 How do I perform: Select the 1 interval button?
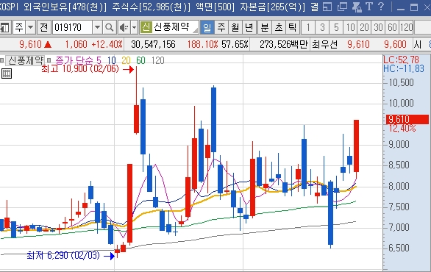click(308, 27)
